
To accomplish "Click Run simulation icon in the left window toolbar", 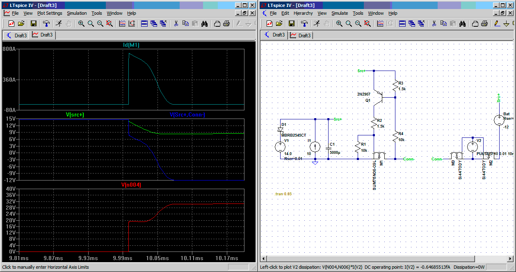I will coord(59,23).
